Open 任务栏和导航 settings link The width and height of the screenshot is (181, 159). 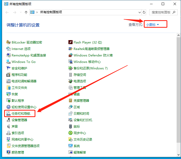tap(21, 113)
